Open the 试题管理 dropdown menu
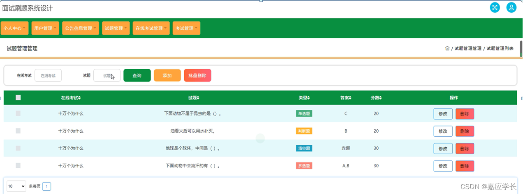This screenshot has width=523, height=194. (116, 28)
